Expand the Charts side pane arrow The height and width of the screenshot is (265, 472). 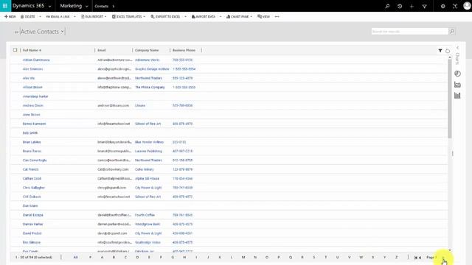pos(457,48)
